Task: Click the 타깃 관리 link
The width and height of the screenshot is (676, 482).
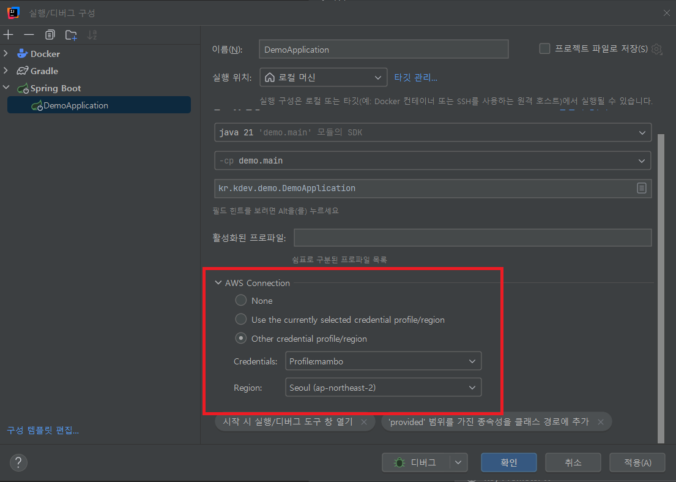Action: click(x=415, y=78)
